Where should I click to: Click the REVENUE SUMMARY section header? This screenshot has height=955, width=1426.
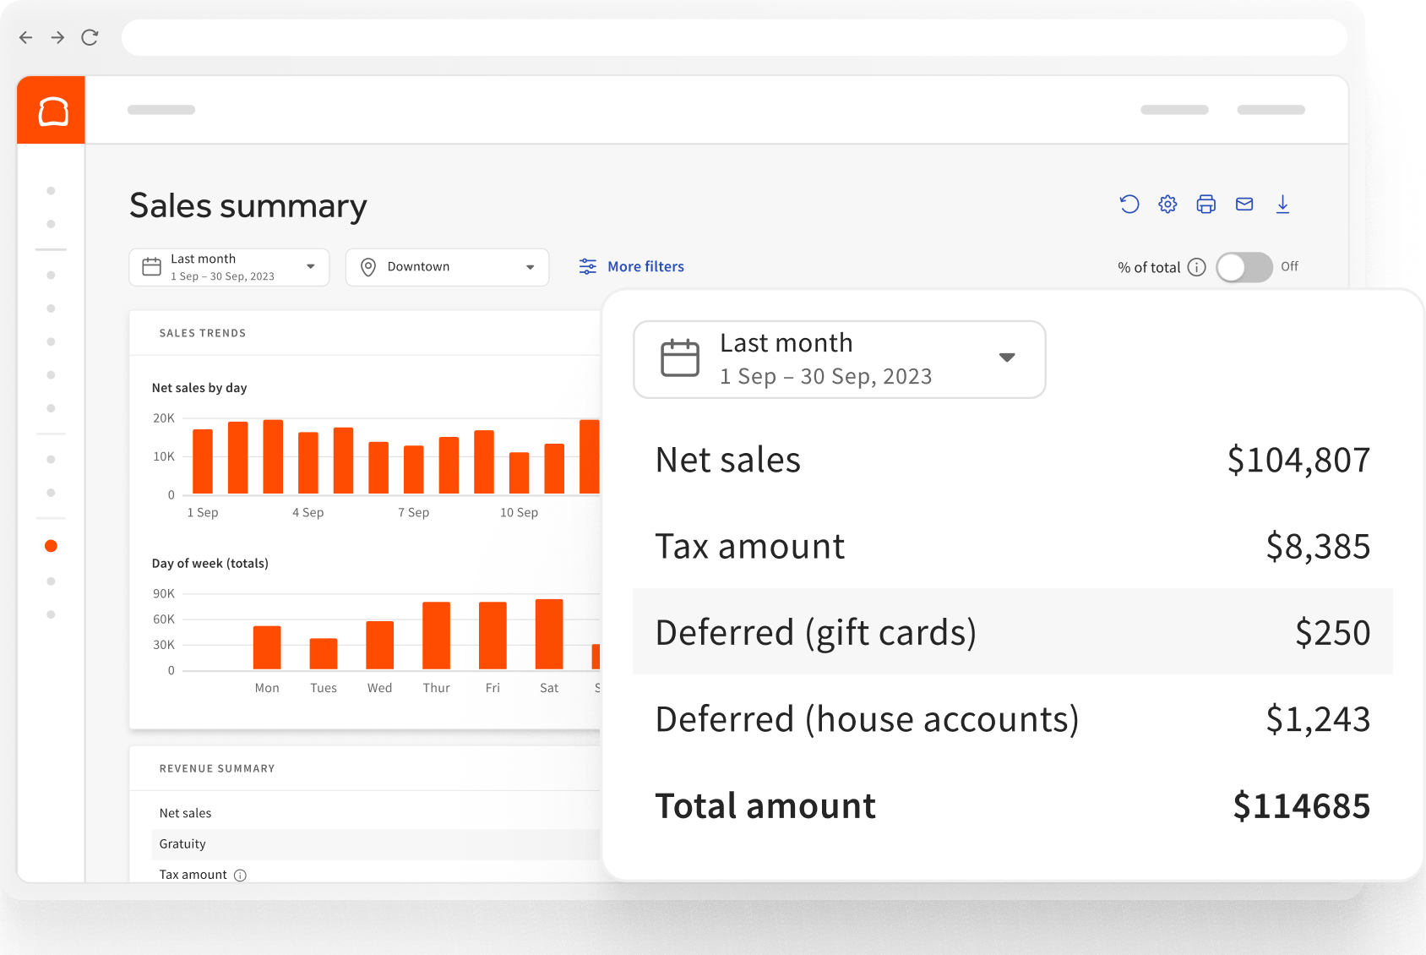pos(217,768)
